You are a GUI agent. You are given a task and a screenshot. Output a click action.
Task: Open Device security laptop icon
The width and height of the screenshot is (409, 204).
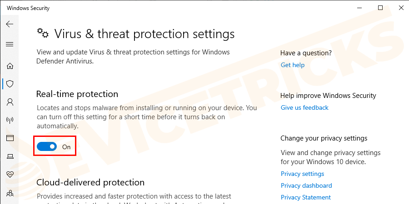click(x=10, y=156)
